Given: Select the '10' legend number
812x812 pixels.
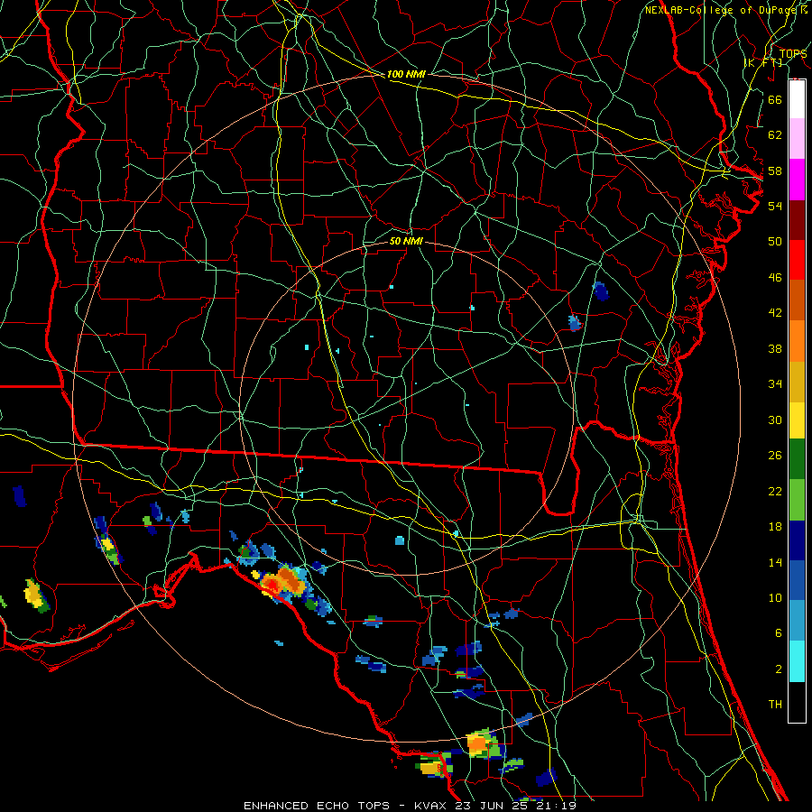Looking at the screenshot, I should (775, 598).
